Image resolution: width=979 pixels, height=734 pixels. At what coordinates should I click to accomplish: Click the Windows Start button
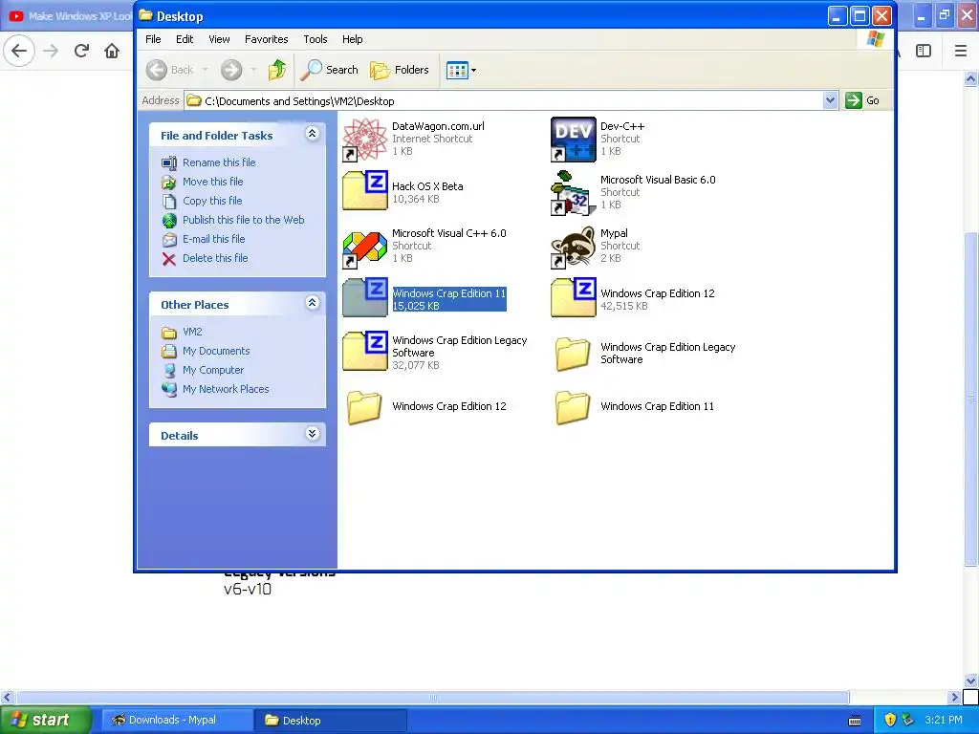(x=45, y=720)
